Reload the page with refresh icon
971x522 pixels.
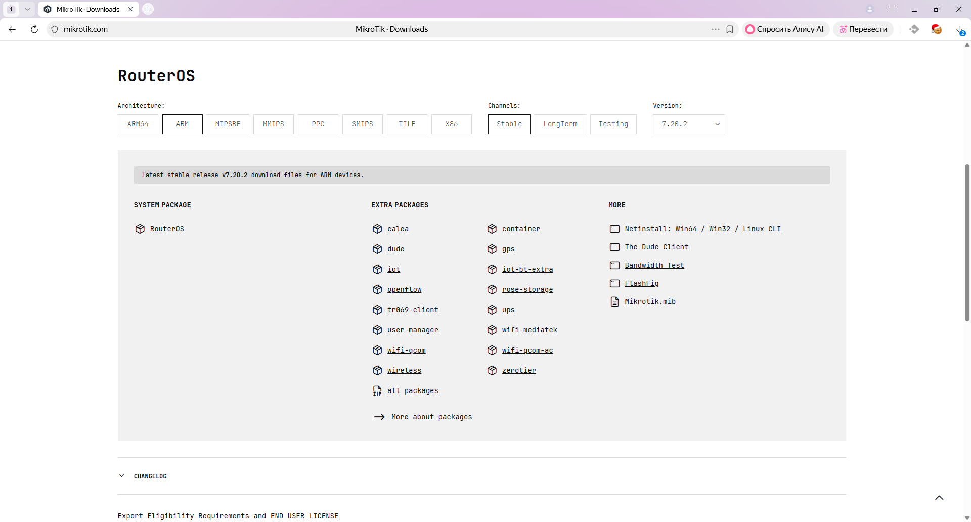[34, 29]
